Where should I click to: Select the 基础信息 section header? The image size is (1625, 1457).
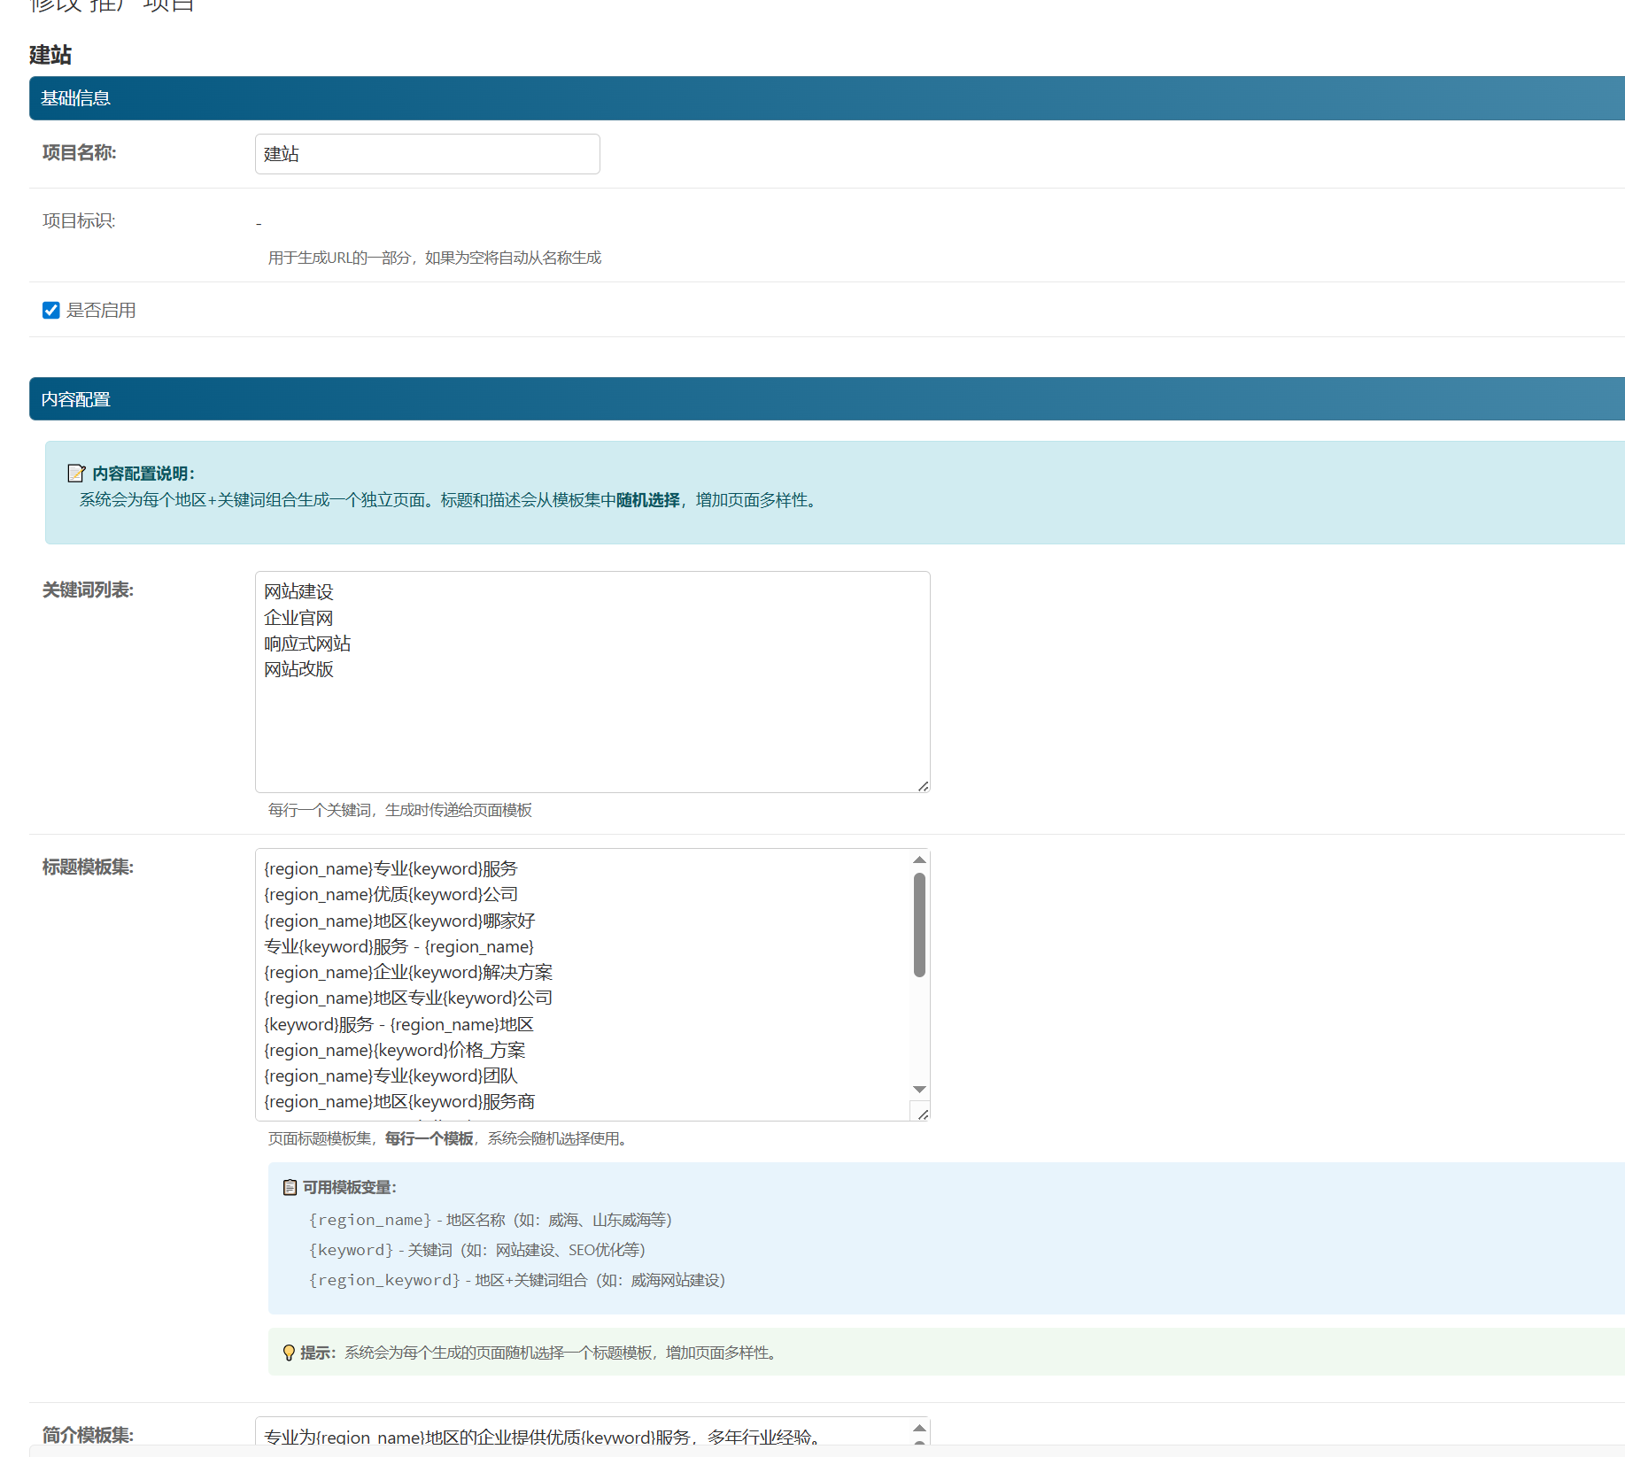click(x=75, y=98)
